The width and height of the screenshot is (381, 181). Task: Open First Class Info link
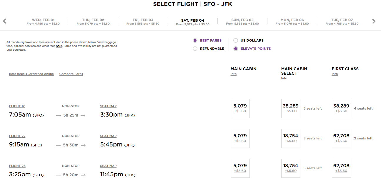(x=335, y=74)
